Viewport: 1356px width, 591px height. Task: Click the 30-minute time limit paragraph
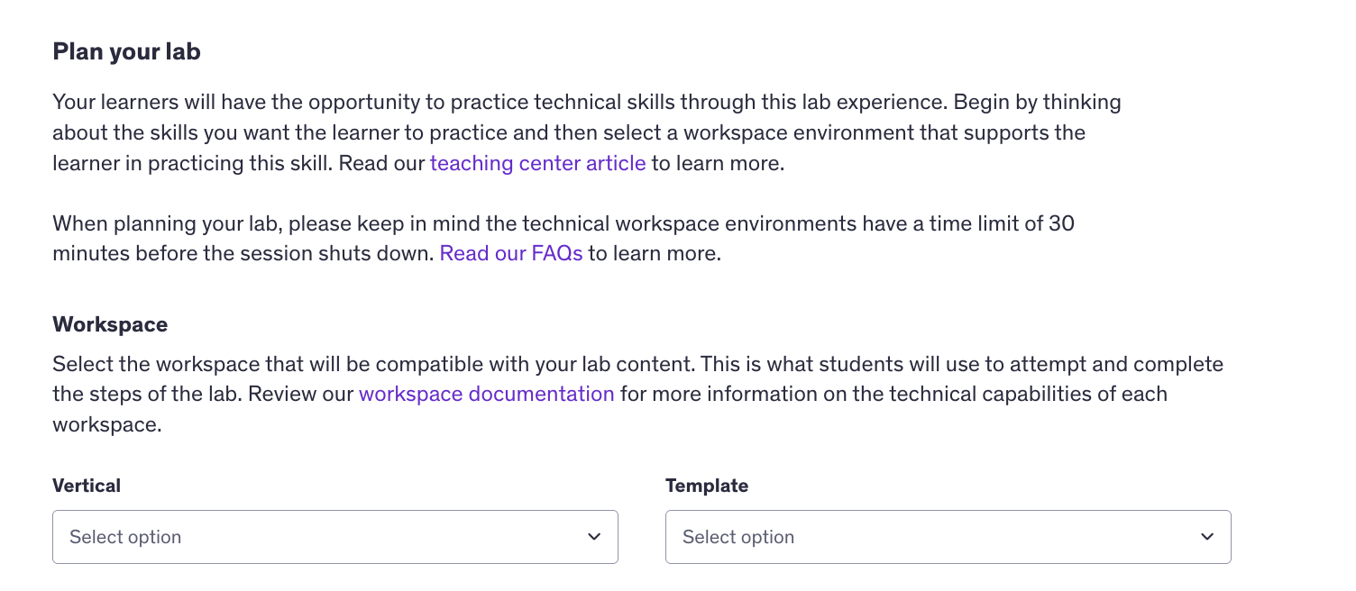563,224
